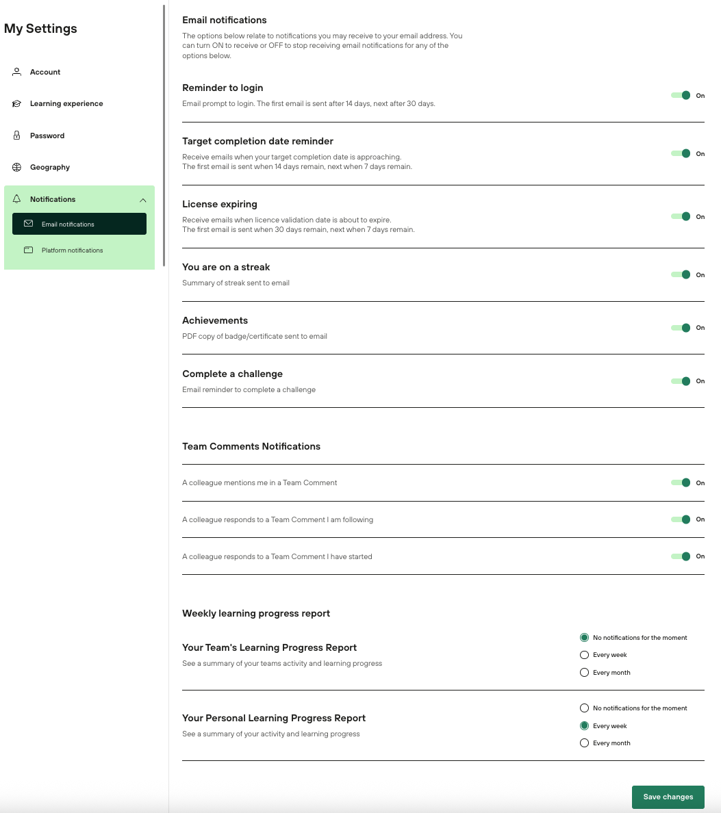Select Every month for Personal Progress Report

click(584, 743)
